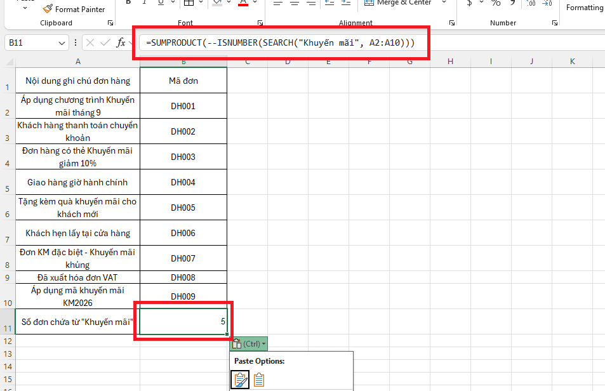This screenshot has height=391, width=605.
Task: Click the Paste Options (Ctrl) smart tag
Action: point(248,343)
